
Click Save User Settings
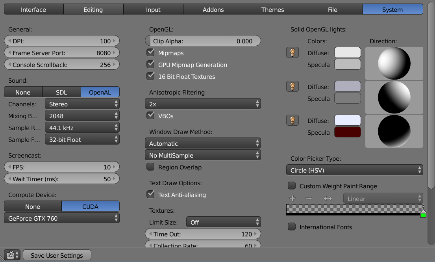click(57, 255)
